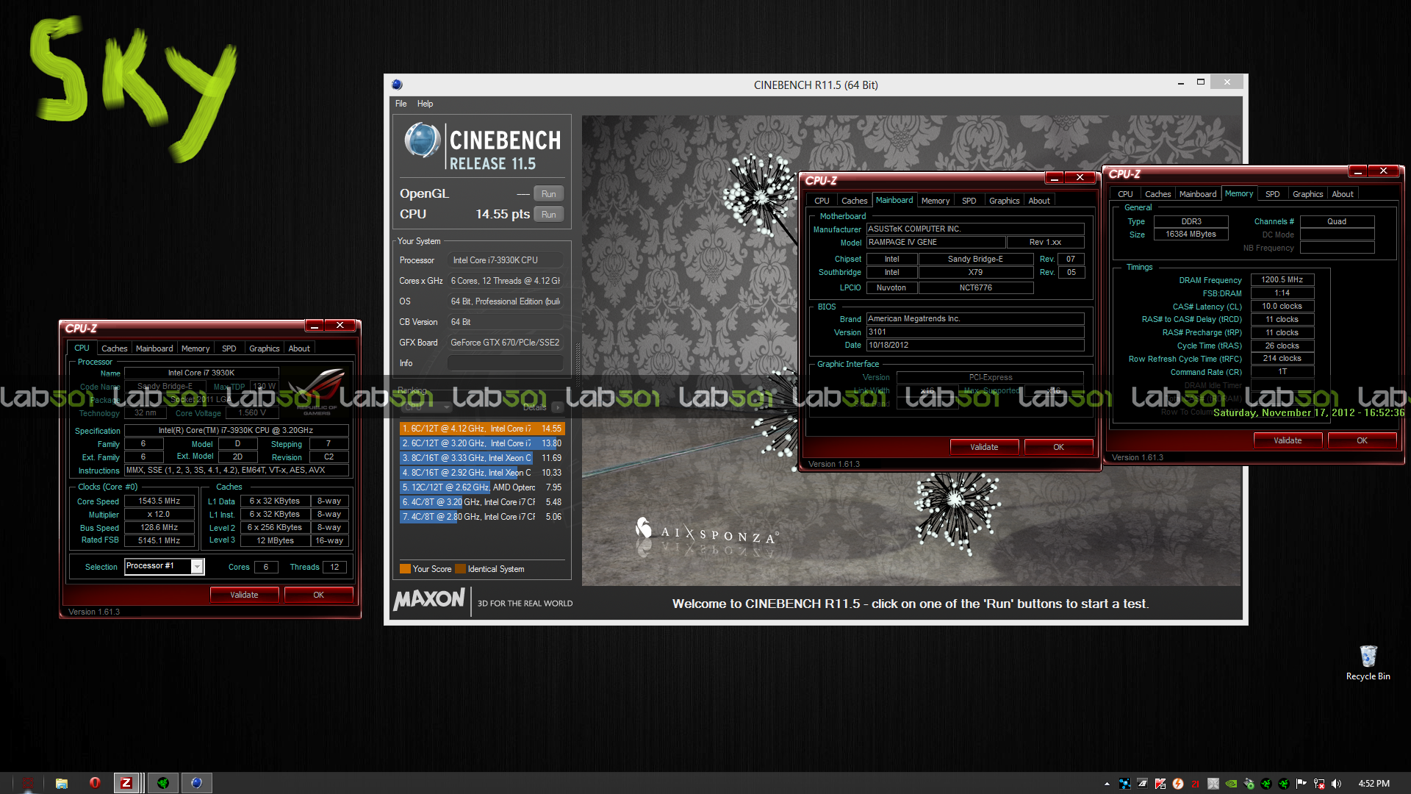The image size is (1411, 794).
Task: Select ranking row '6C/12T @ 4.12 GHz' 14.55
Action: (x=482, y=429)
